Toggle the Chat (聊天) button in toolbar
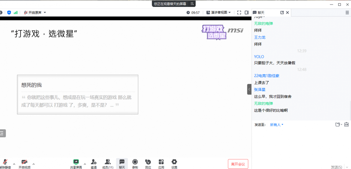 (x=122, y=162)
